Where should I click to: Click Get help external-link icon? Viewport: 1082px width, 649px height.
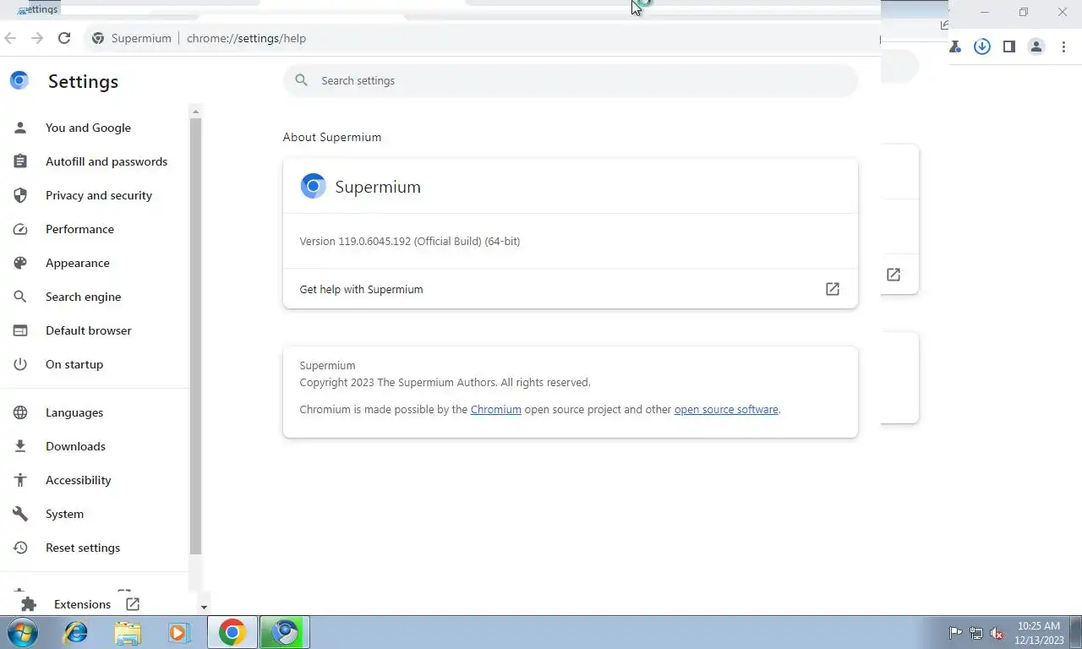833,289
